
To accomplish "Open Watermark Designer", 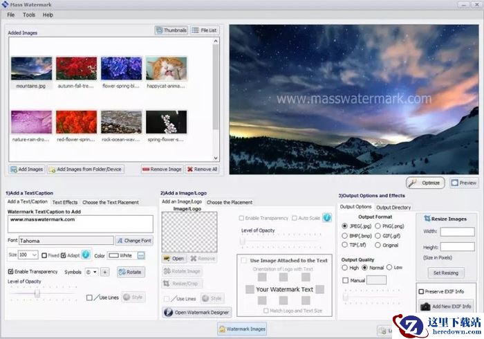I will click(197, 313).
